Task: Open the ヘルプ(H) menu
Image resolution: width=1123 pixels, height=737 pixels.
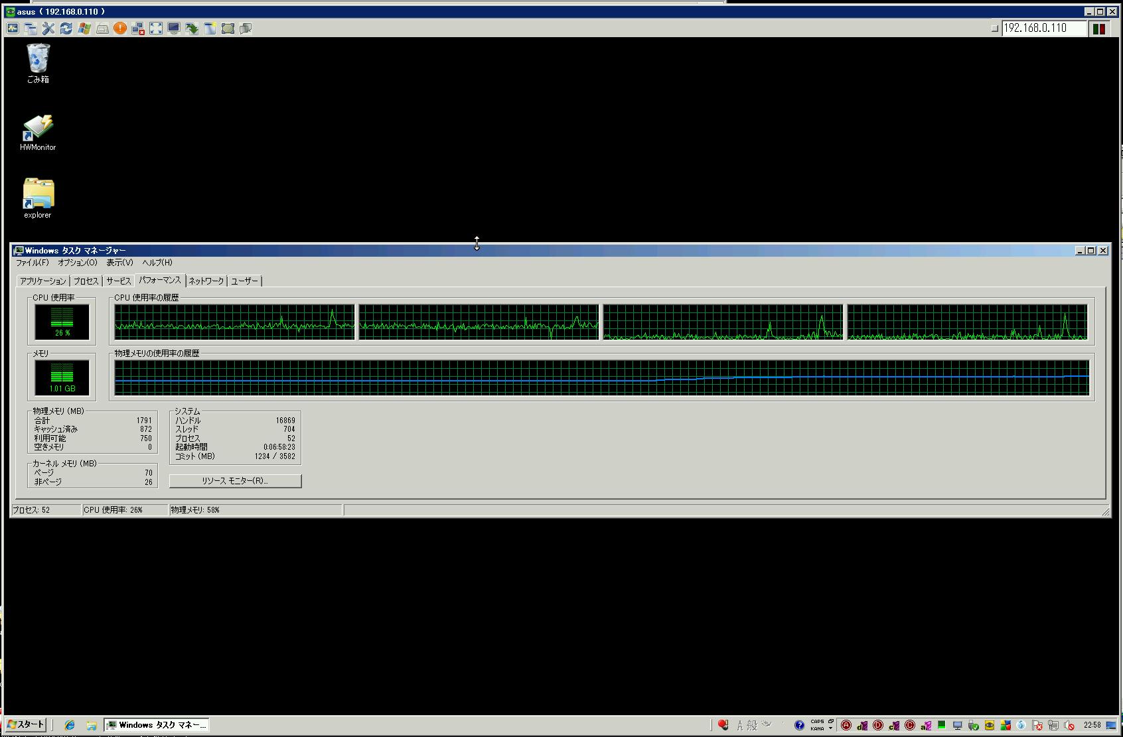Action: [157, 262]
